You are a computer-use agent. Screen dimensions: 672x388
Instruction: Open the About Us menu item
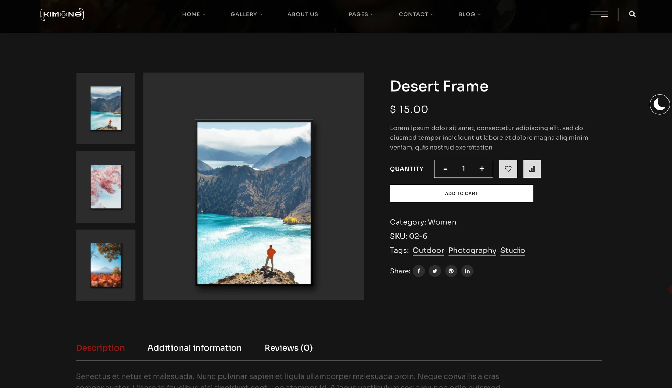pos(303,14)
